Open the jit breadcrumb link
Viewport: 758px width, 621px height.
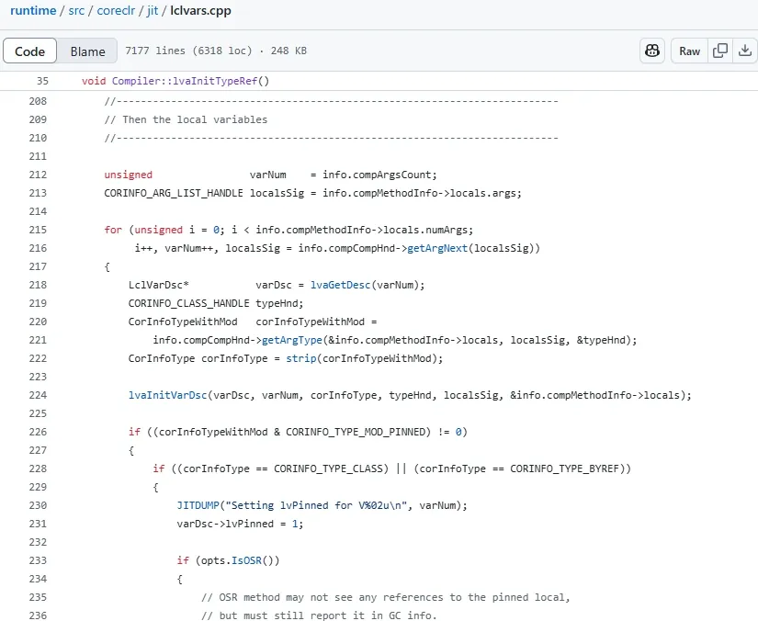tap(153, 11)
